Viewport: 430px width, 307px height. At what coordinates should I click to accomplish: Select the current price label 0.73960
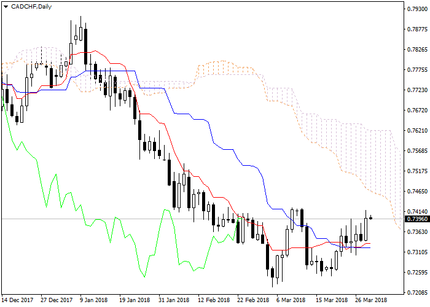coord(417,219)
